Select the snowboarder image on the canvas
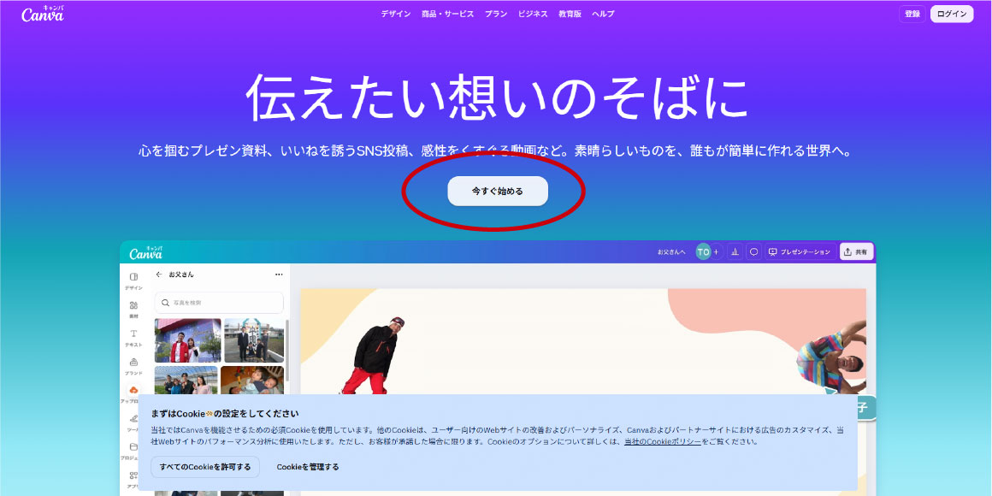The image size is (992, 496). [x=372, y=355]
